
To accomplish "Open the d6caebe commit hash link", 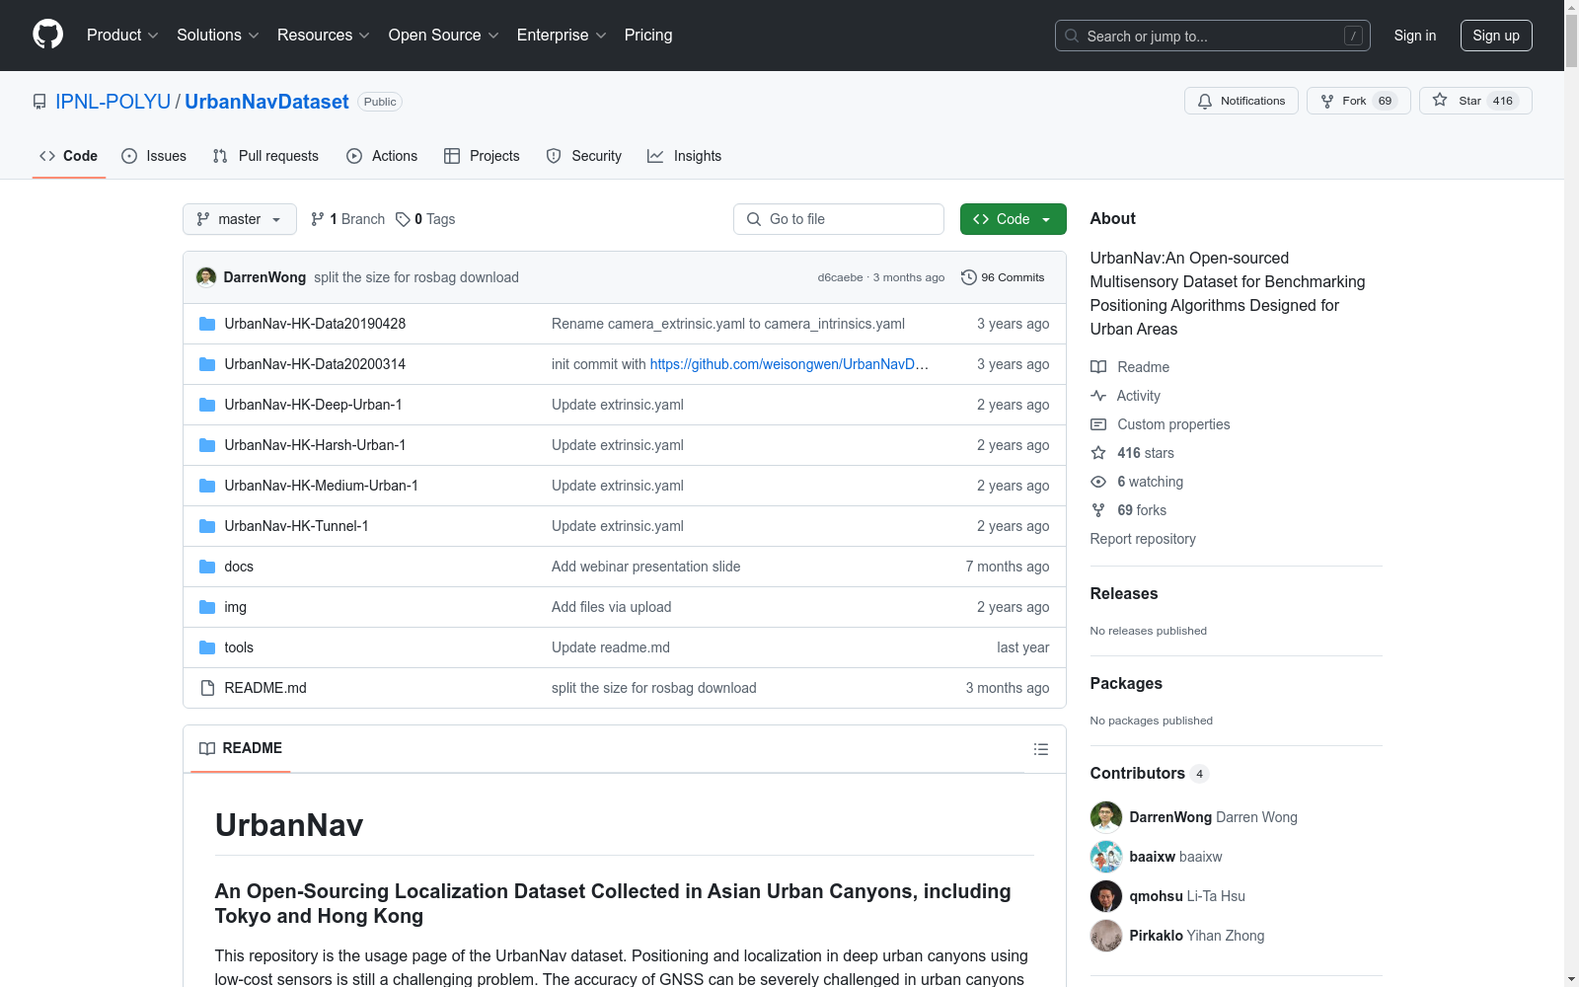I will 840,277.
